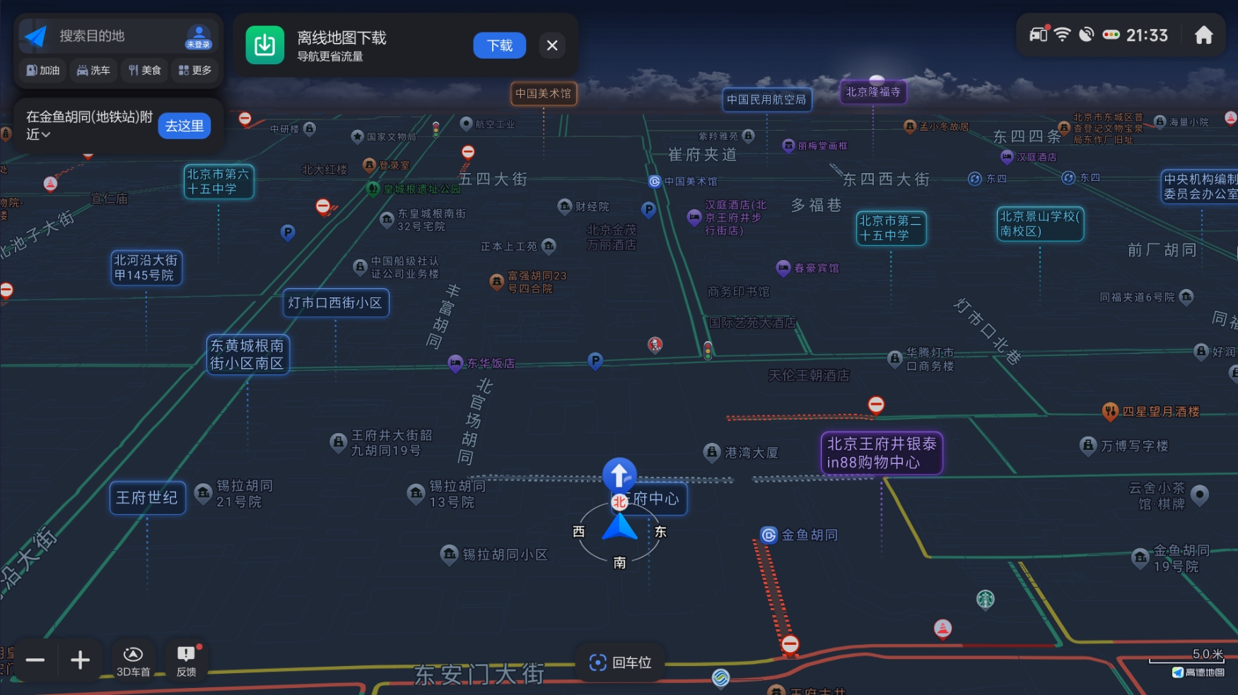Select 北京景山学校(南校区) label
1238x695 pixels.
pyautogui.click(x=1040, y=224)
